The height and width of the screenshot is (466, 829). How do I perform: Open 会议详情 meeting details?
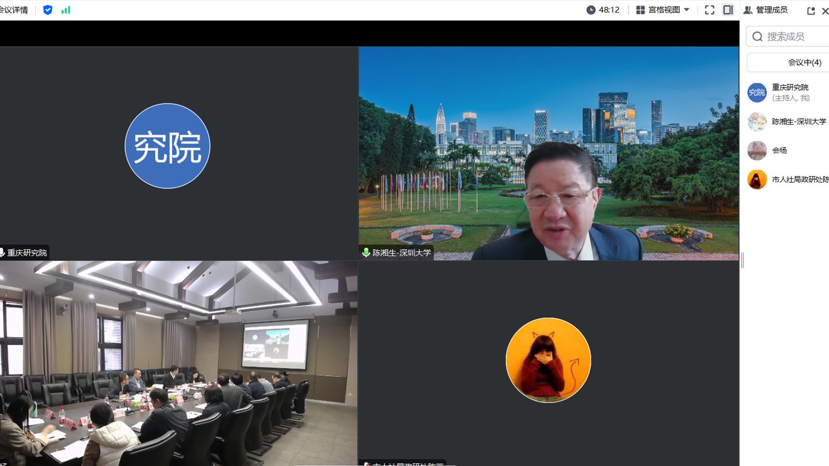14,10
